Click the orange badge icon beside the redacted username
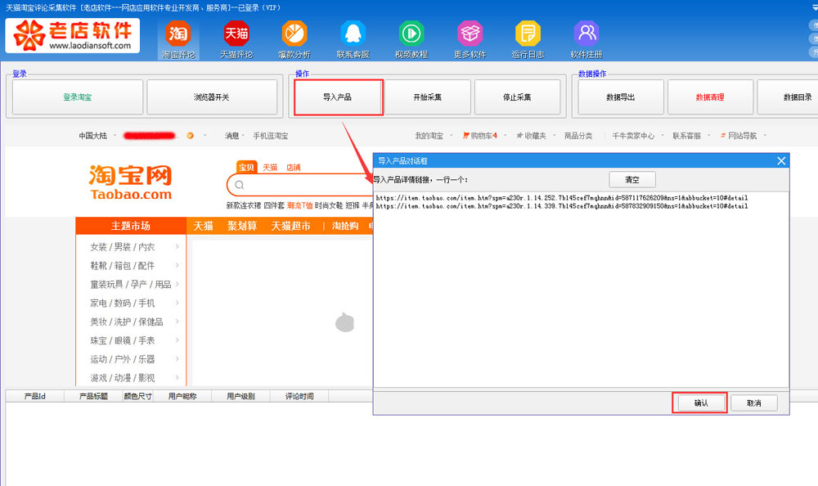Screen dimensions: 818x486 [x=191, y=136]
